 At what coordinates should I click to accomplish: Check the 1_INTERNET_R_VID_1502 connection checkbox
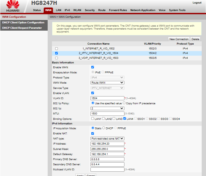click(x=57, y=49)
